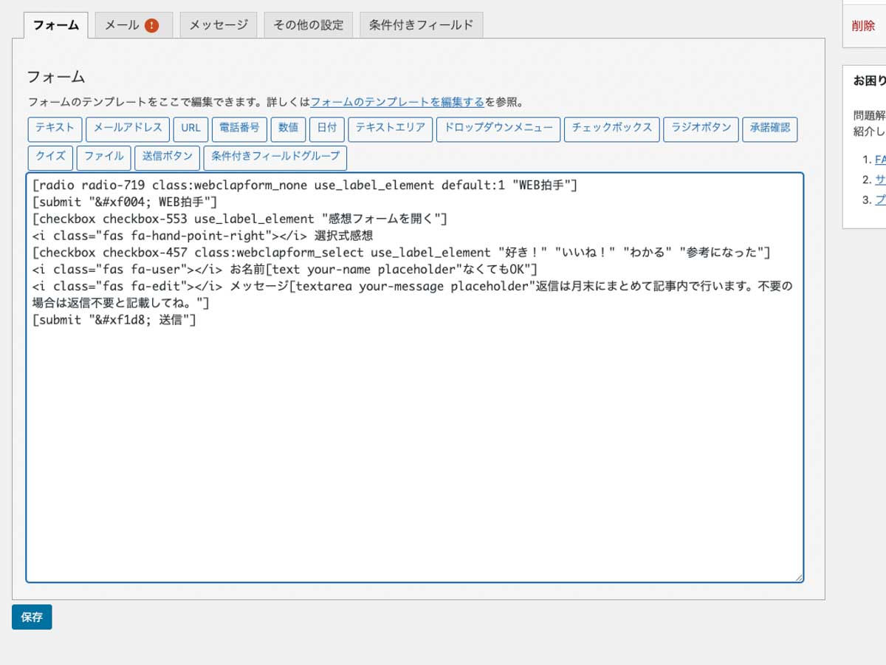Viewport: 886px width, 665px height.
Task: Click the テキストエリア tag button
Action: click(390, 129)
